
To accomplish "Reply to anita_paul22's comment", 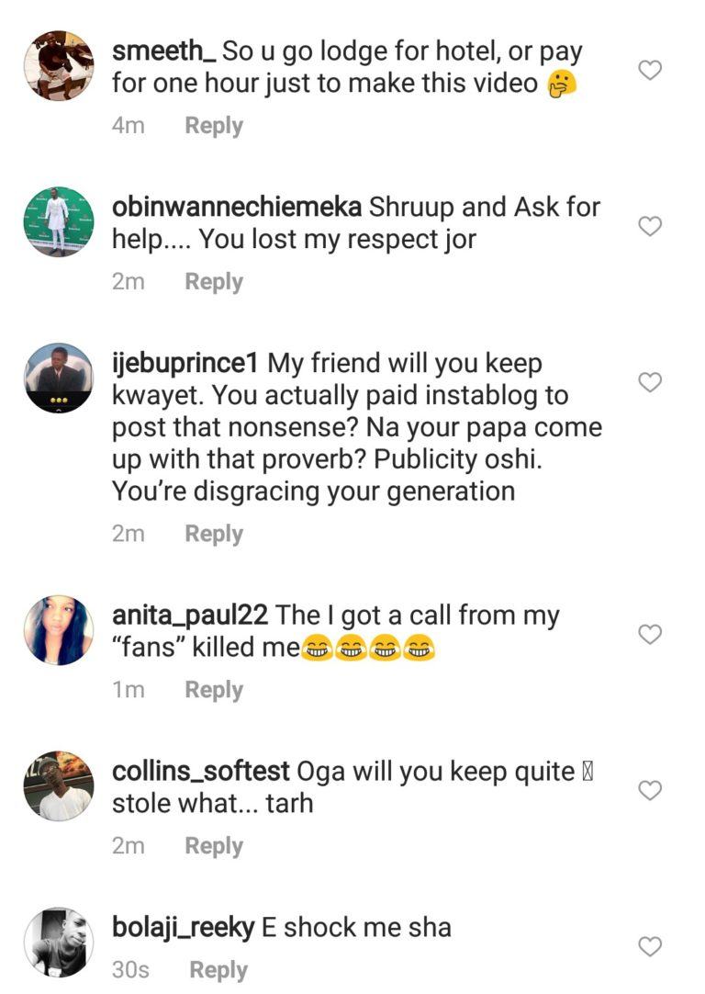I will click(214, 690).
